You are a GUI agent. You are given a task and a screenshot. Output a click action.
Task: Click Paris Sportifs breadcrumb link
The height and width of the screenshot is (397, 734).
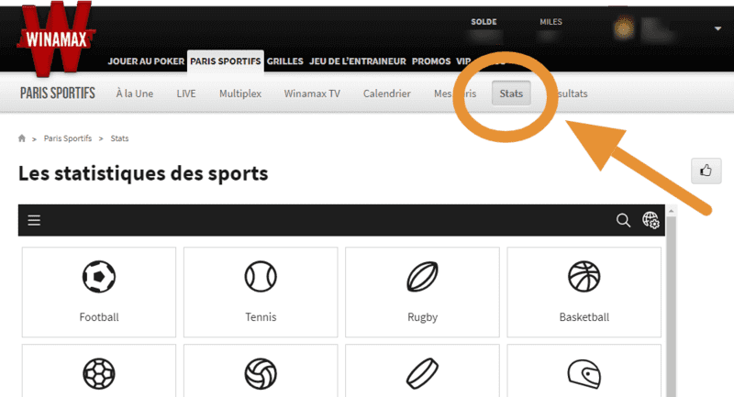coord(68,138)
